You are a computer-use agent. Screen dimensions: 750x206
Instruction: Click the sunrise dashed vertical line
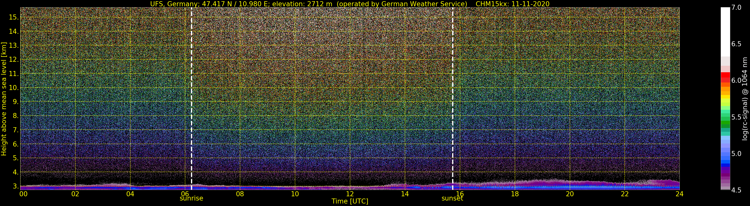point(191,98)
